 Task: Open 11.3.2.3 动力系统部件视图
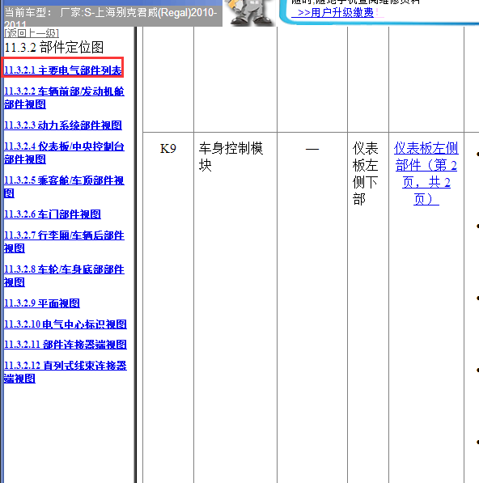pos(63,125)
